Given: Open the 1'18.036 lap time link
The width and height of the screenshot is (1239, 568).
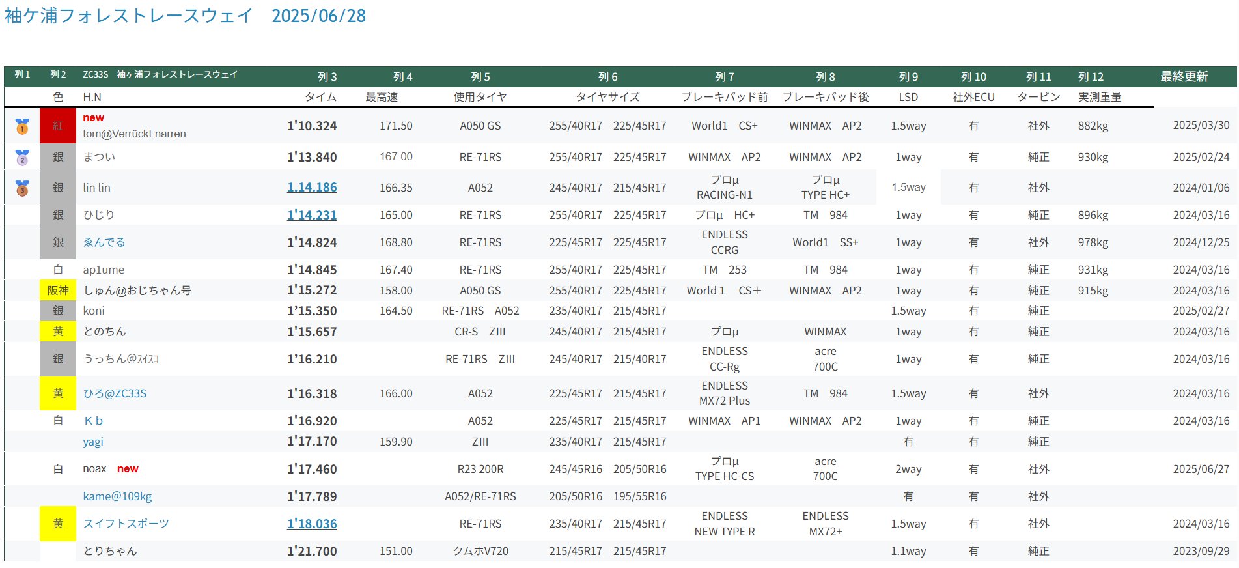Looking at the screenshot, I should pos(312,524).
